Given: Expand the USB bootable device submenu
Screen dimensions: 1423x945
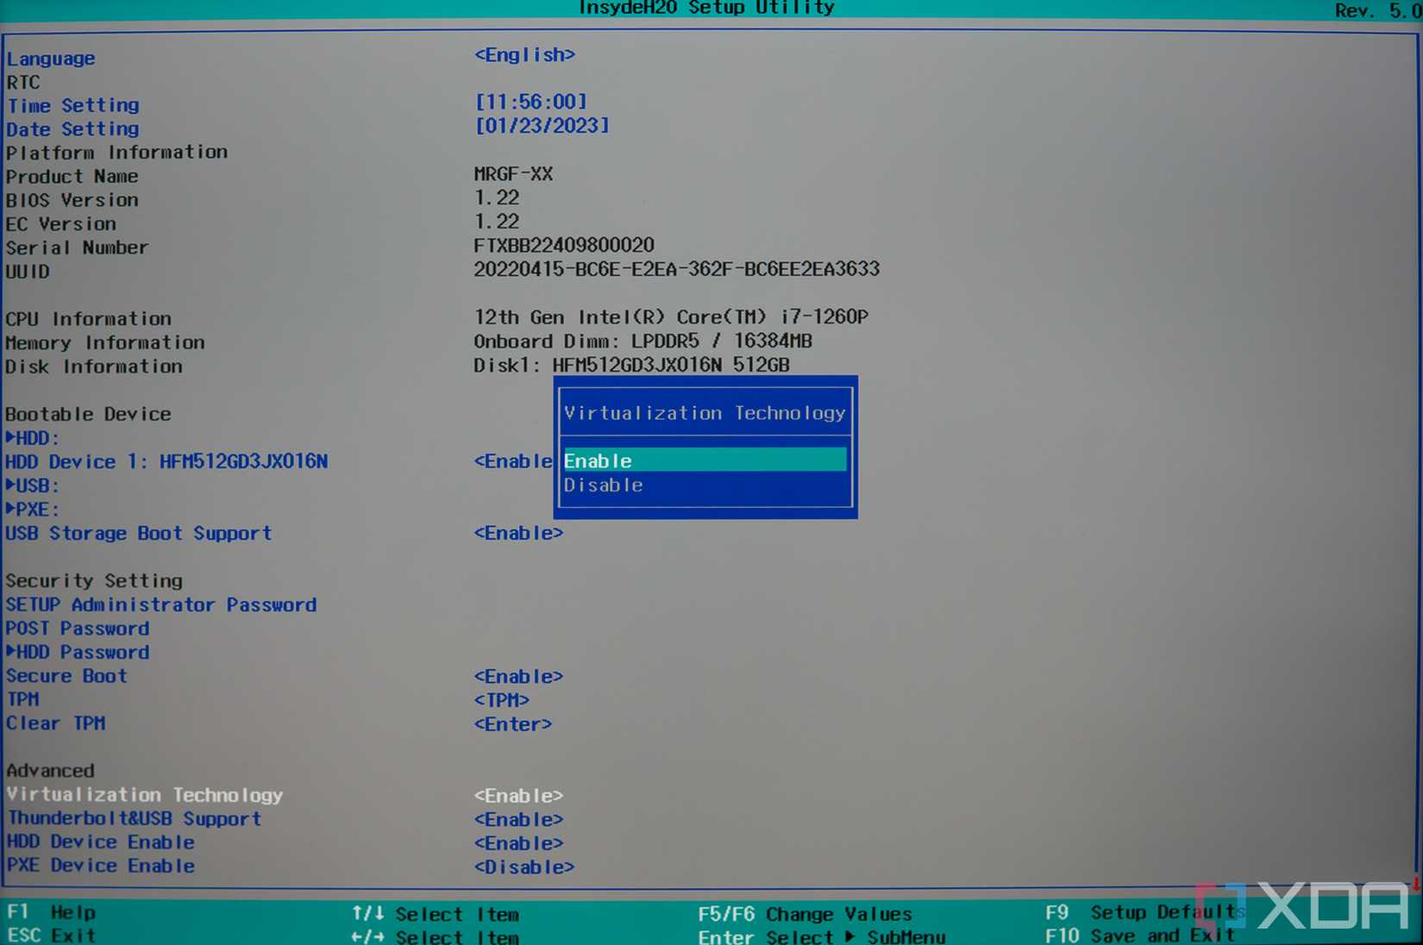Looking at the screenshot, I should pos(32,485).
